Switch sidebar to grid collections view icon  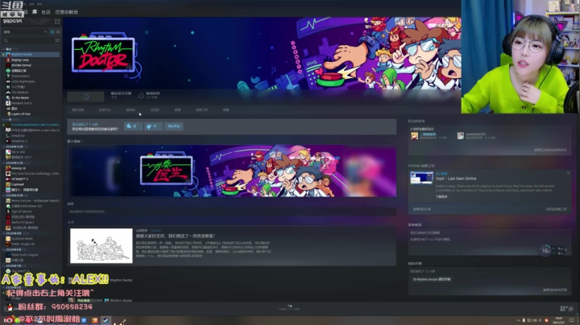pyautogui.click(x=57, y=22)
